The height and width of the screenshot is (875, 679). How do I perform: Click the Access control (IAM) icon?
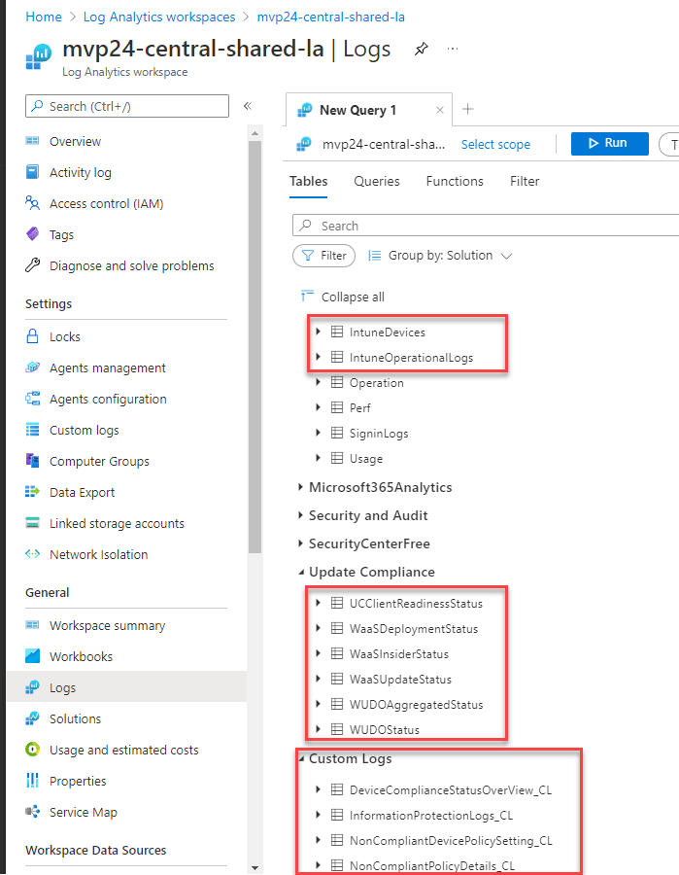32,203
